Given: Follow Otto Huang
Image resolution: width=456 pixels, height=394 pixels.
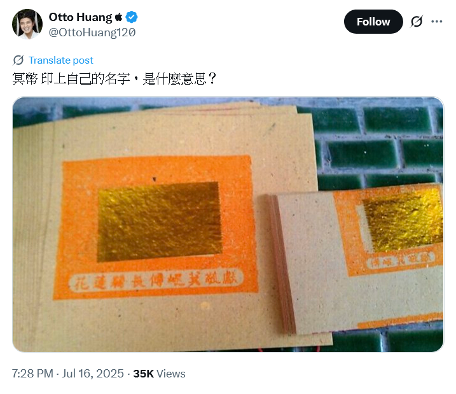Looking at the screenshot, I should click(x=373, y=22).
